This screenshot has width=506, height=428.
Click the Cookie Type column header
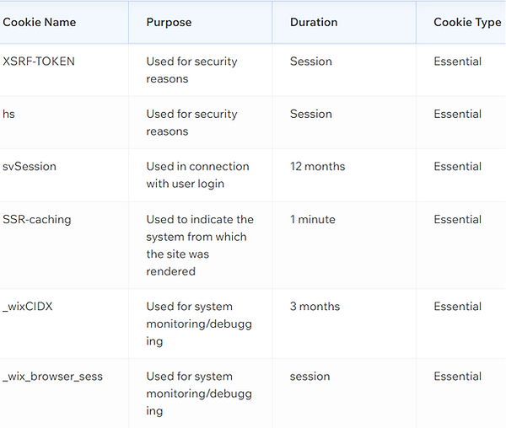(467, 22)
